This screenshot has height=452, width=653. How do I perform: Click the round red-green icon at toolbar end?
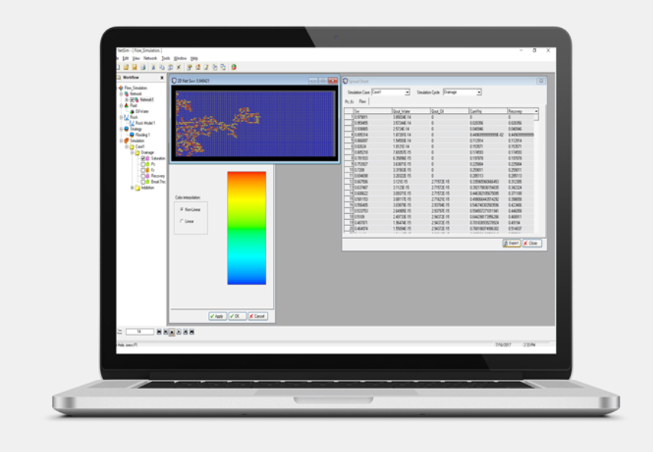pos(234,67)
